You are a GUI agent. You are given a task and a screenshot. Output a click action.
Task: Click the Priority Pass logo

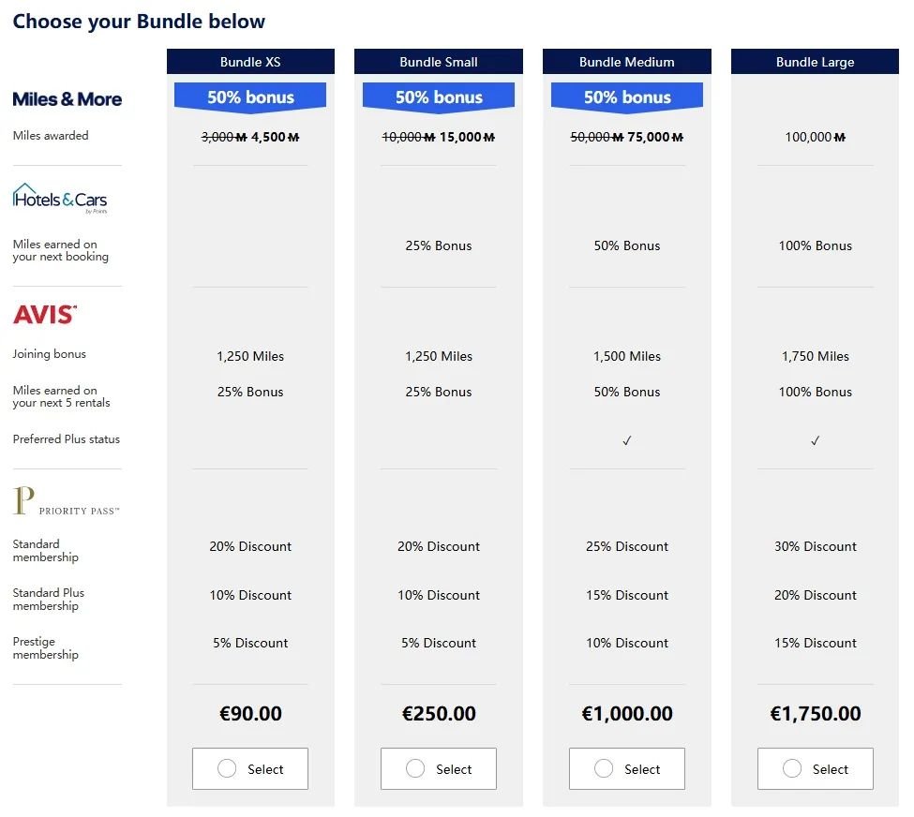(66, 501)
